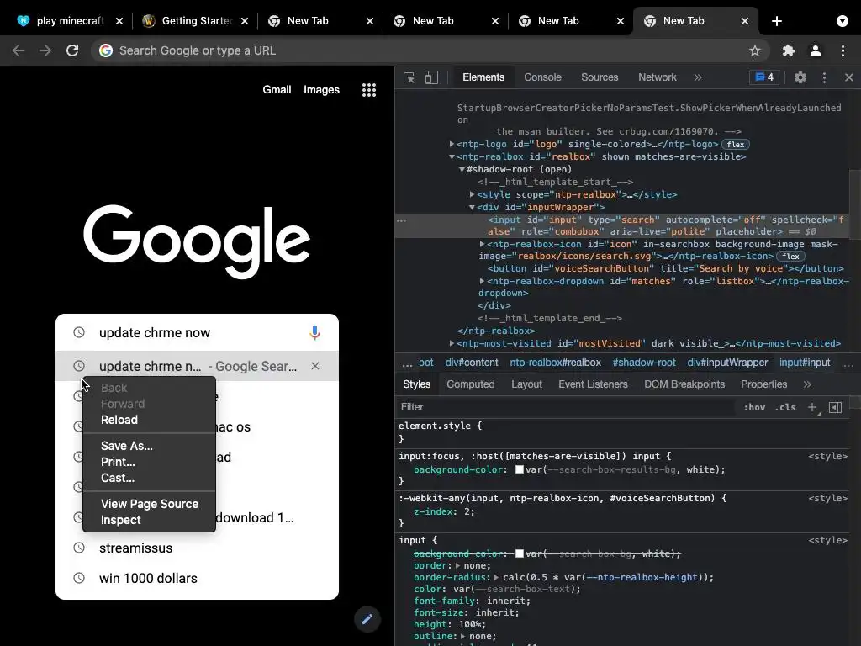Remove the 'update chrme n...' suggestion with X
This screenshot has height=646, width=861.
click(315, 366)
